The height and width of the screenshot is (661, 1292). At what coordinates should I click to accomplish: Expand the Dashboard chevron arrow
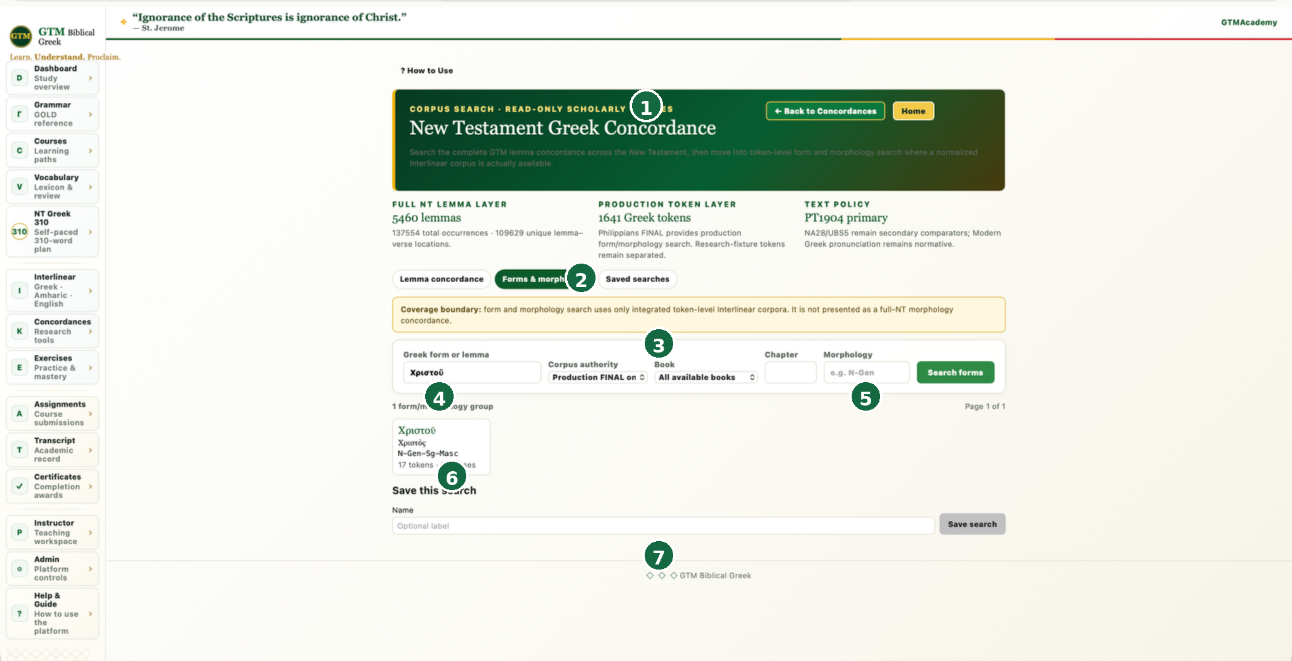pyautogui.click(x=90, y=78)
